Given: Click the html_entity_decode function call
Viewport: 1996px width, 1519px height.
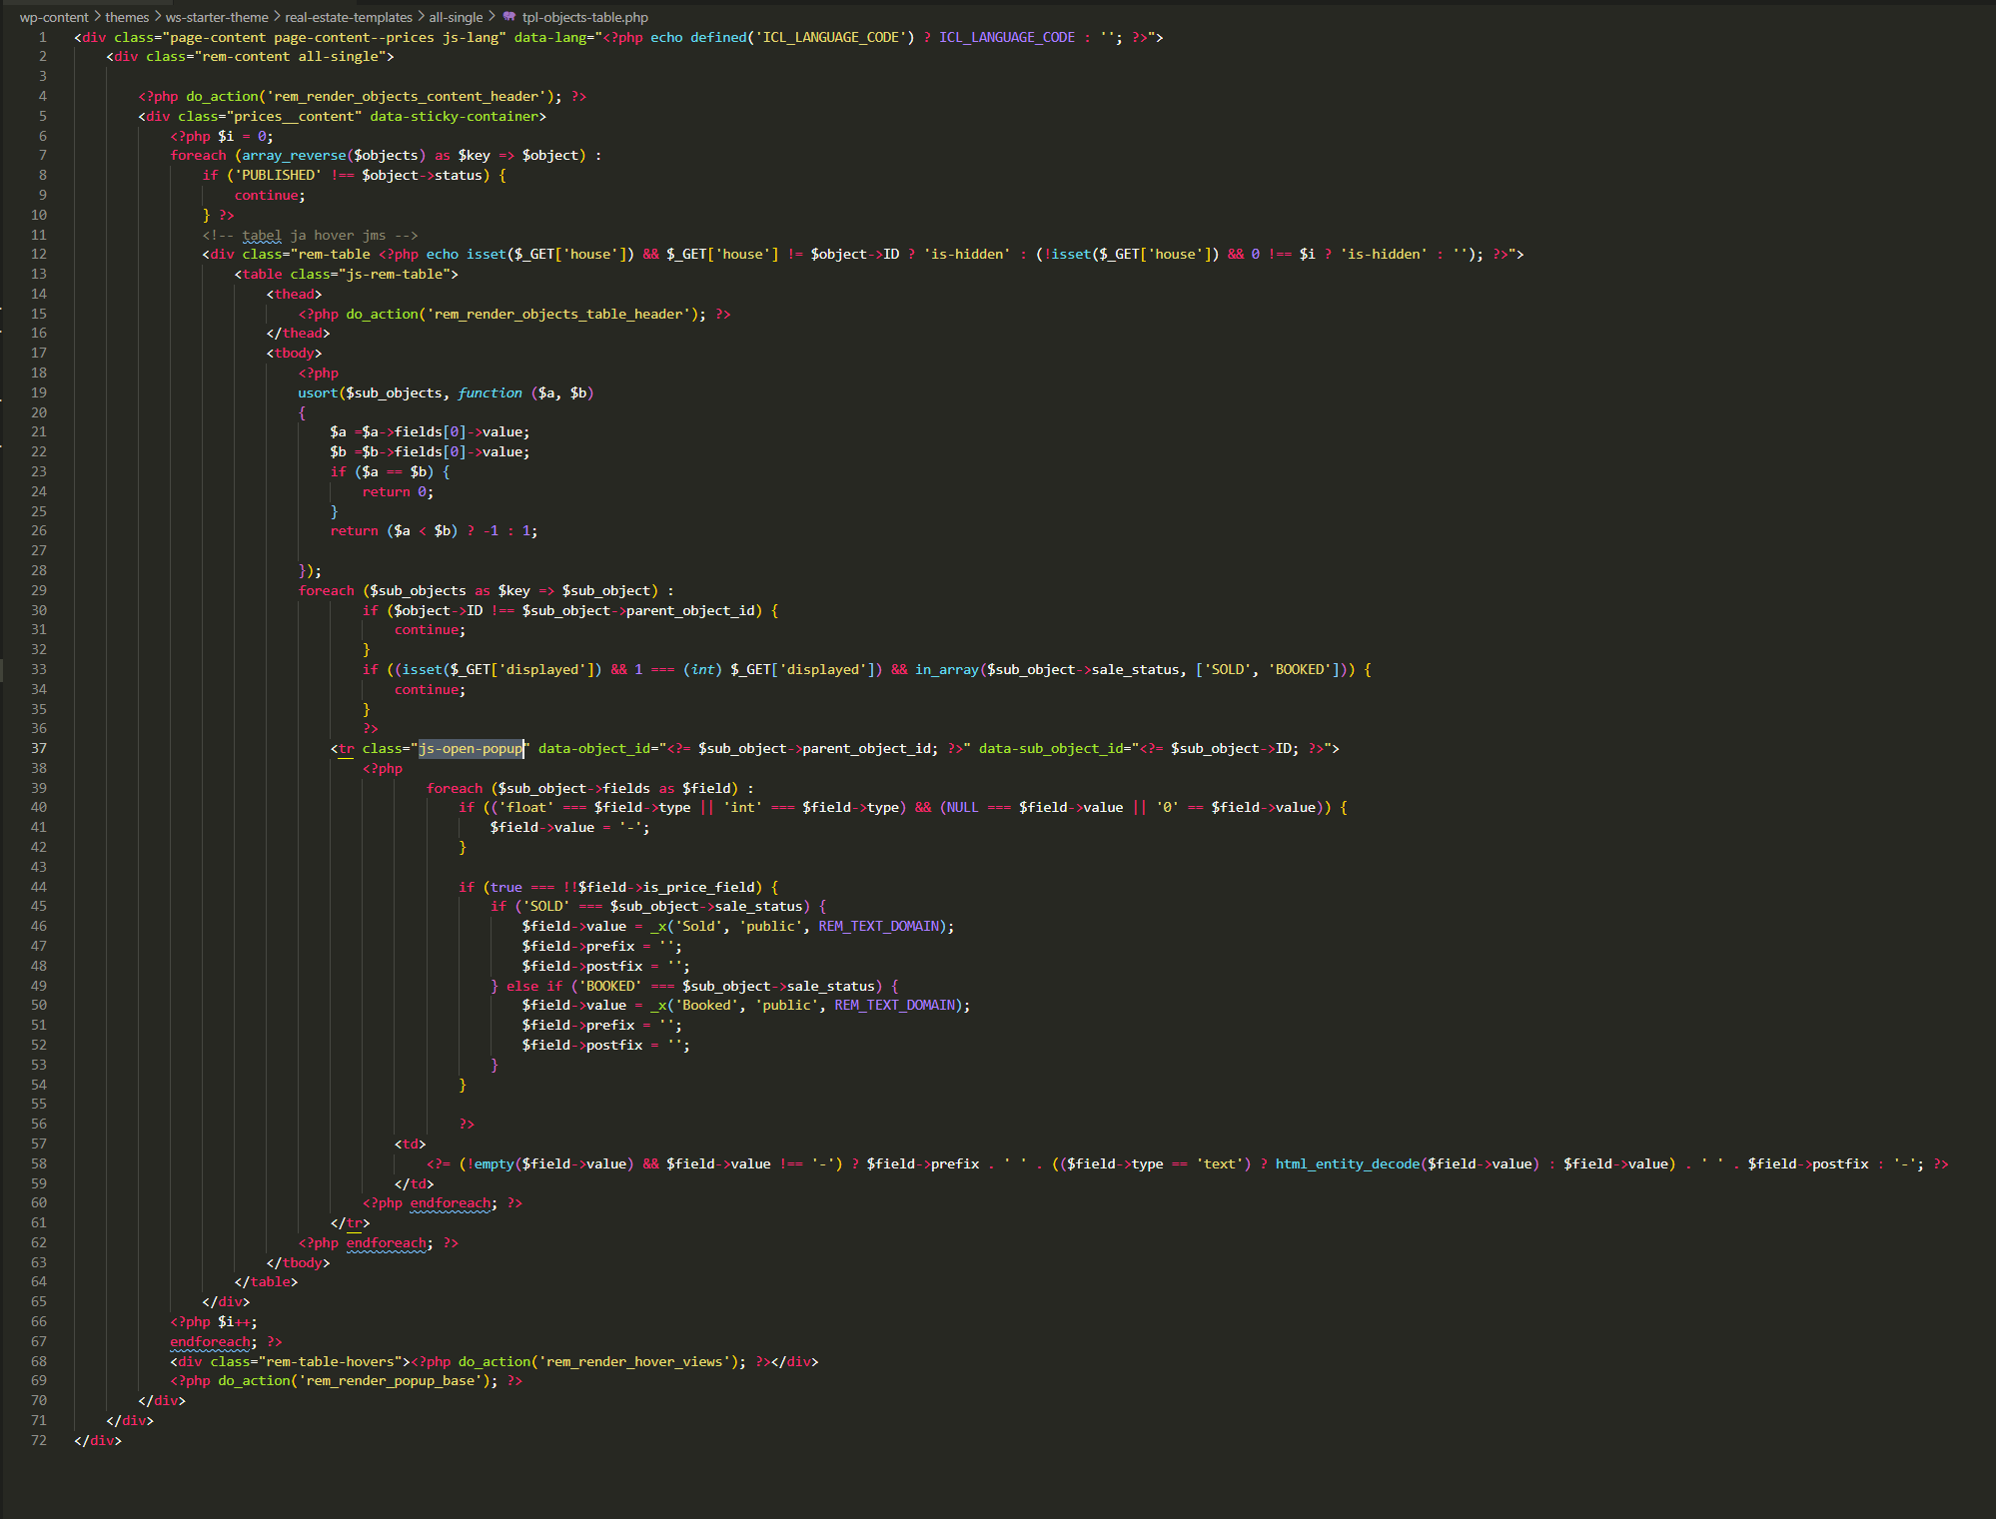Looking at the screenshot, I should point(1348,1163).
